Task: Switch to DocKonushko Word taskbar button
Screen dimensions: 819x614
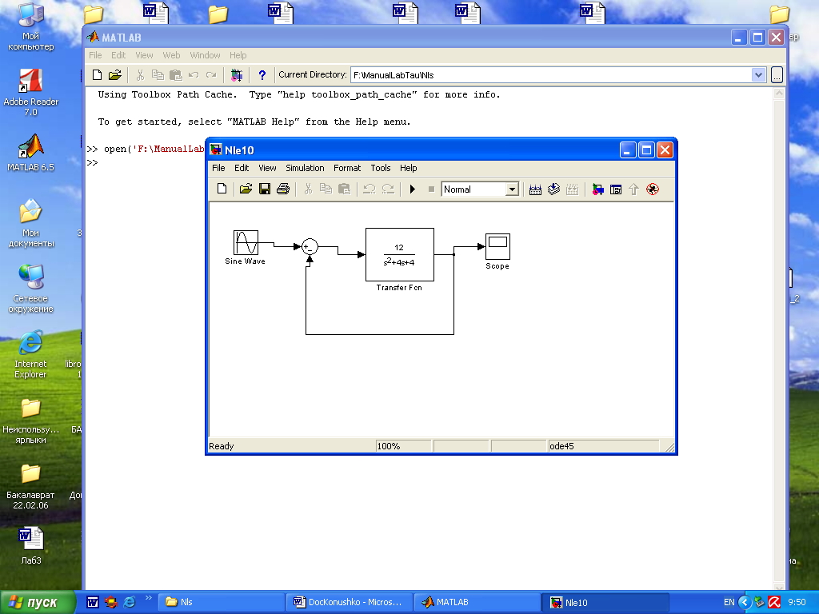Action: coord(350,602)
